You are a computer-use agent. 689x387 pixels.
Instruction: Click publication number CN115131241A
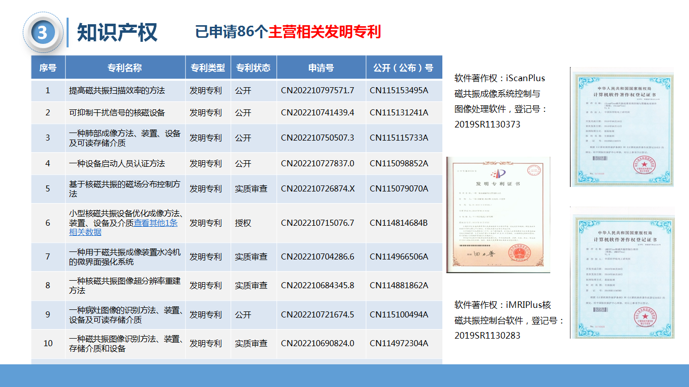399,112
